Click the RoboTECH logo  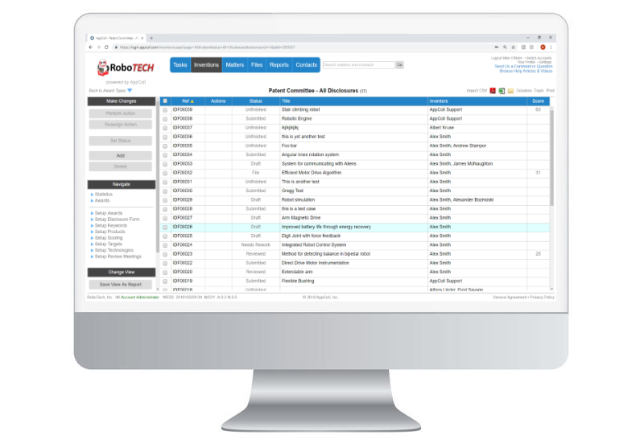pos(120,68)
